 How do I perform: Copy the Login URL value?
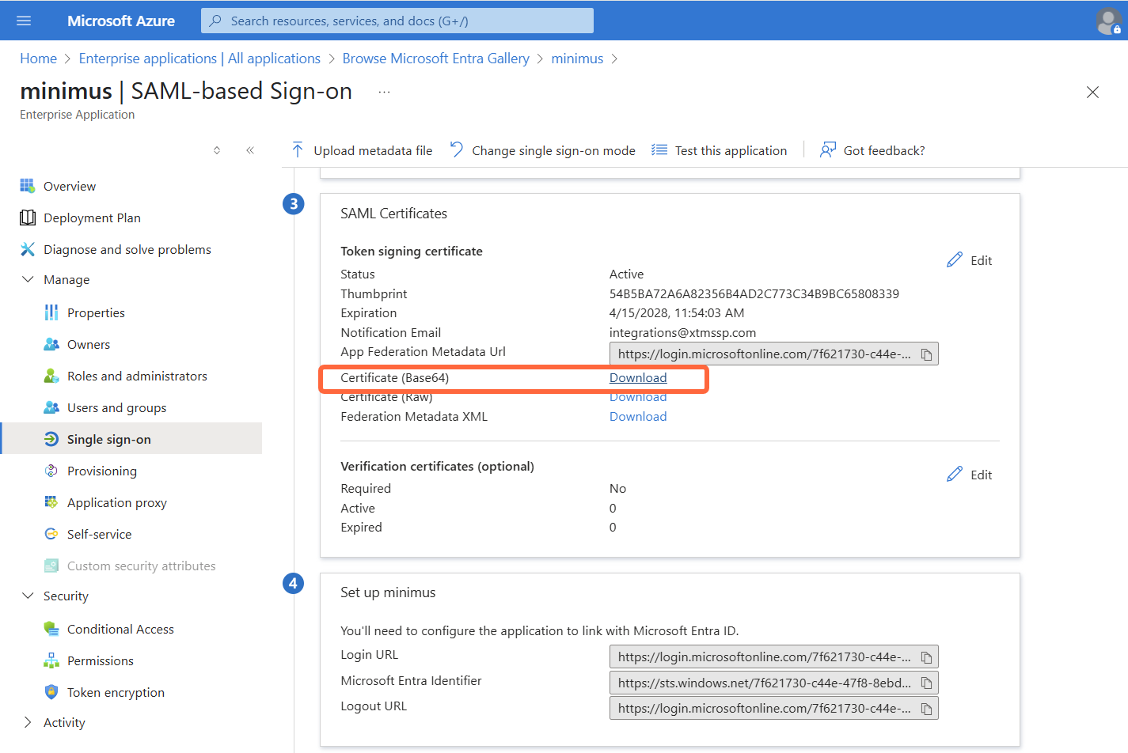tap(927, 656)
